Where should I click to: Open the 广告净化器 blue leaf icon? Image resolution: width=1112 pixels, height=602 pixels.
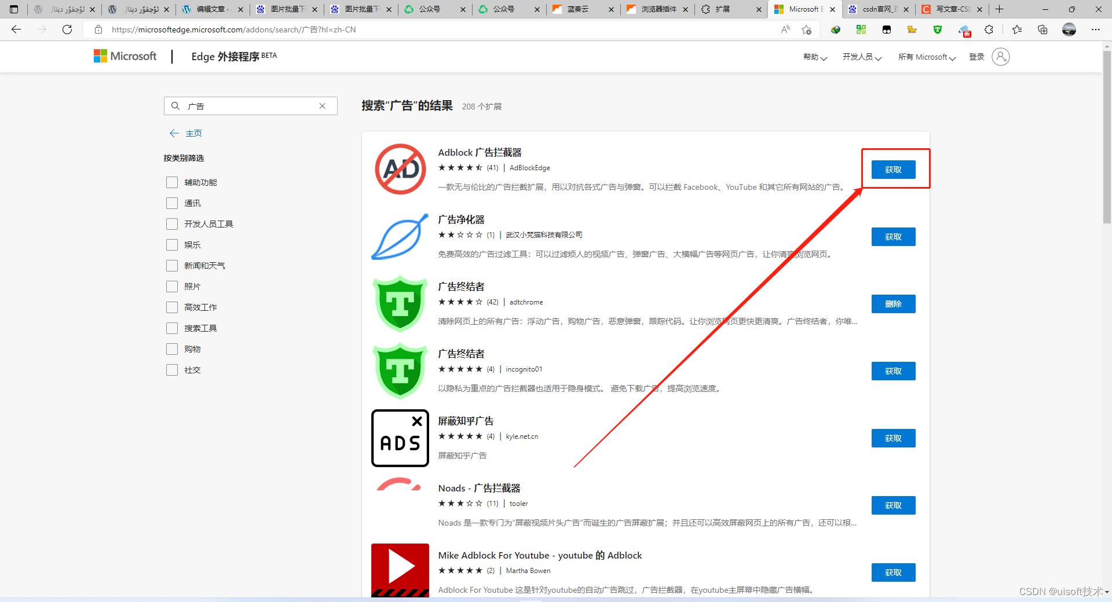point(400,237)
